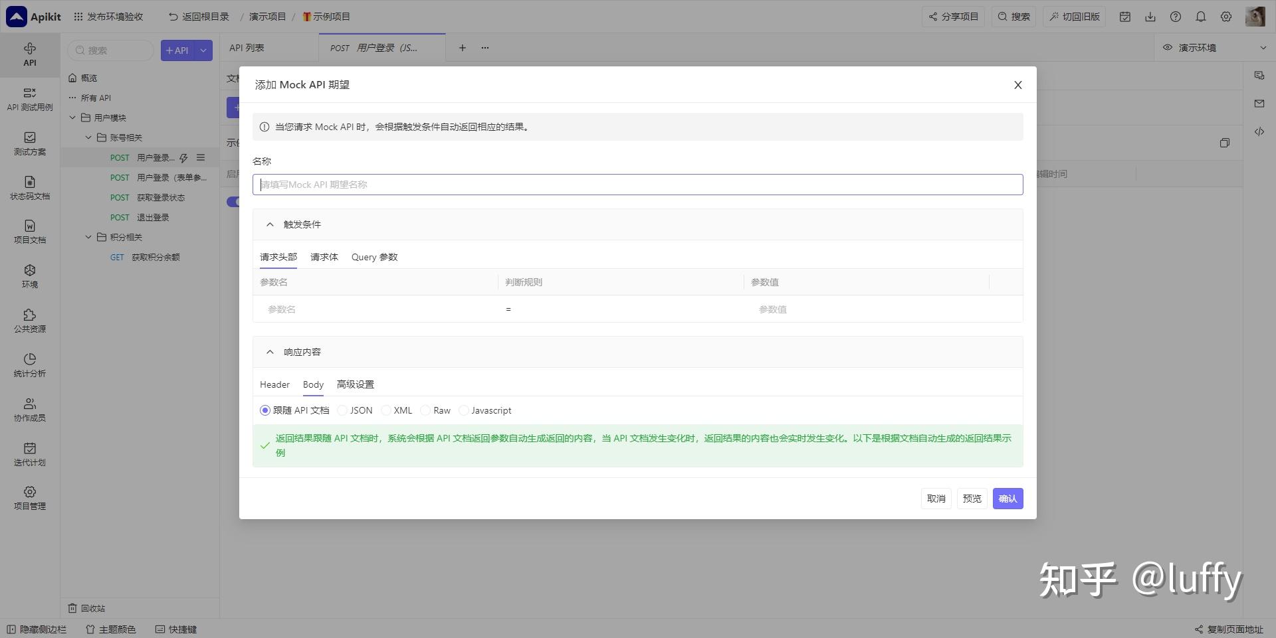Click the 主题颜色 theme color control
The height and width of the screenshot is (638, 1276).
110,629
